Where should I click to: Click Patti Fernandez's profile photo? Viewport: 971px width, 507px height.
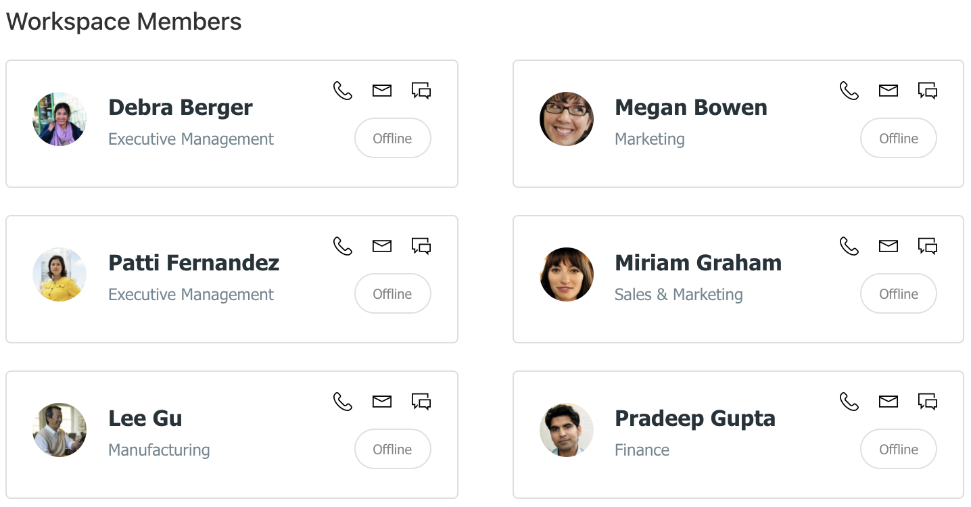pos(60,274)
